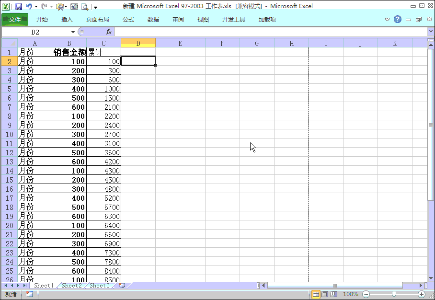435x300 pixels.
Task: Switch to the 数据 ribbon tab
Action: coord(153,20)
